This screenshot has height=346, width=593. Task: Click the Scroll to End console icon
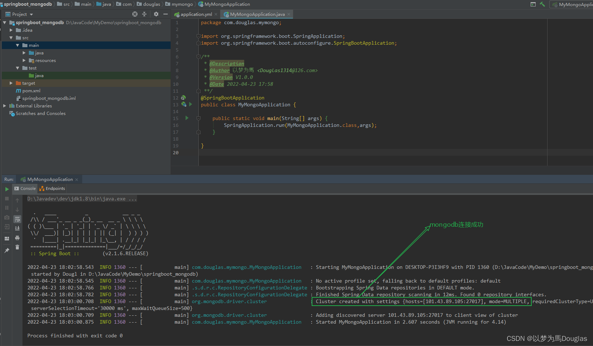[17, 228]
